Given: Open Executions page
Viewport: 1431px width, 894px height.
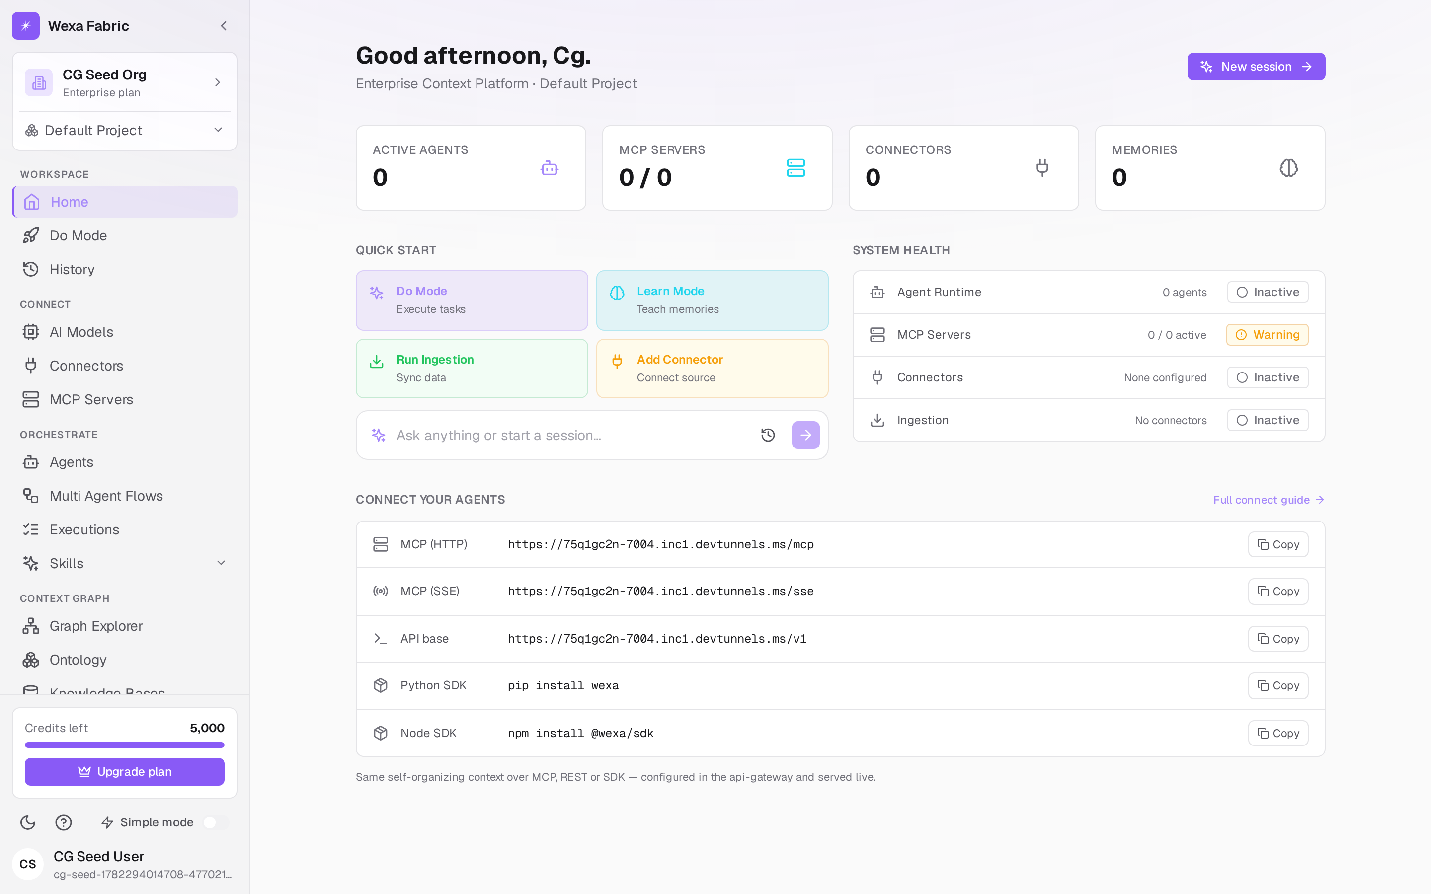Looking at the screenshot, I should point(125,529).
